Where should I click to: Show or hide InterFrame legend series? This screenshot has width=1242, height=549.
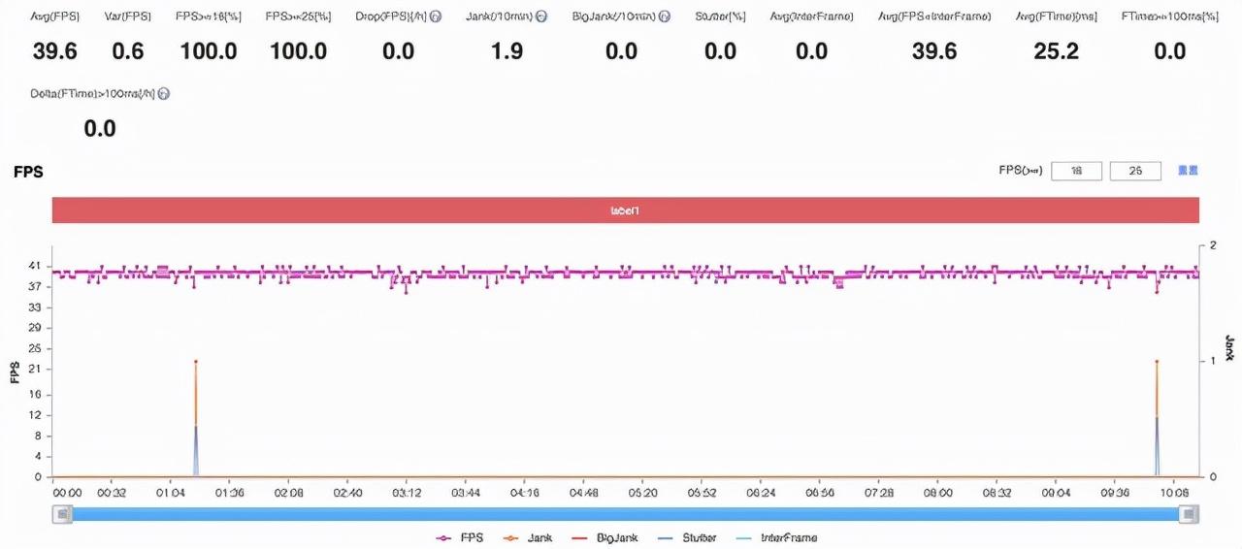click(x=776, y=537)
